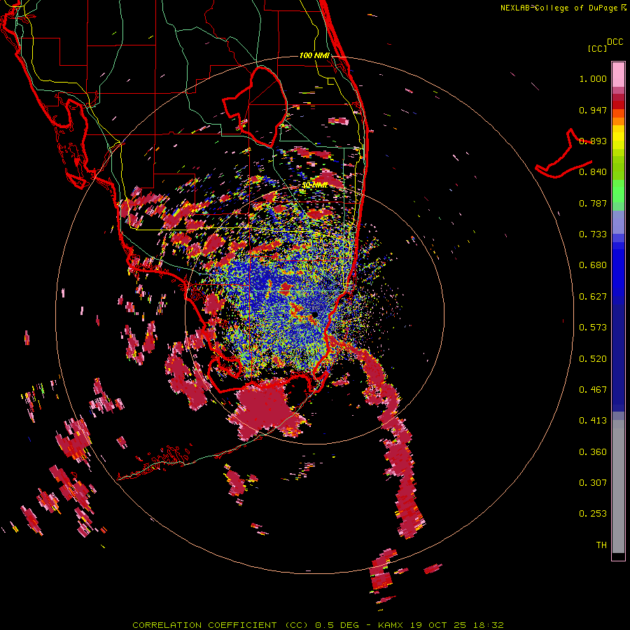Click the 0.787 scale value

593,203
